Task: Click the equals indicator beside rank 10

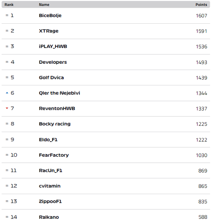Action: (x=7, y=155)
